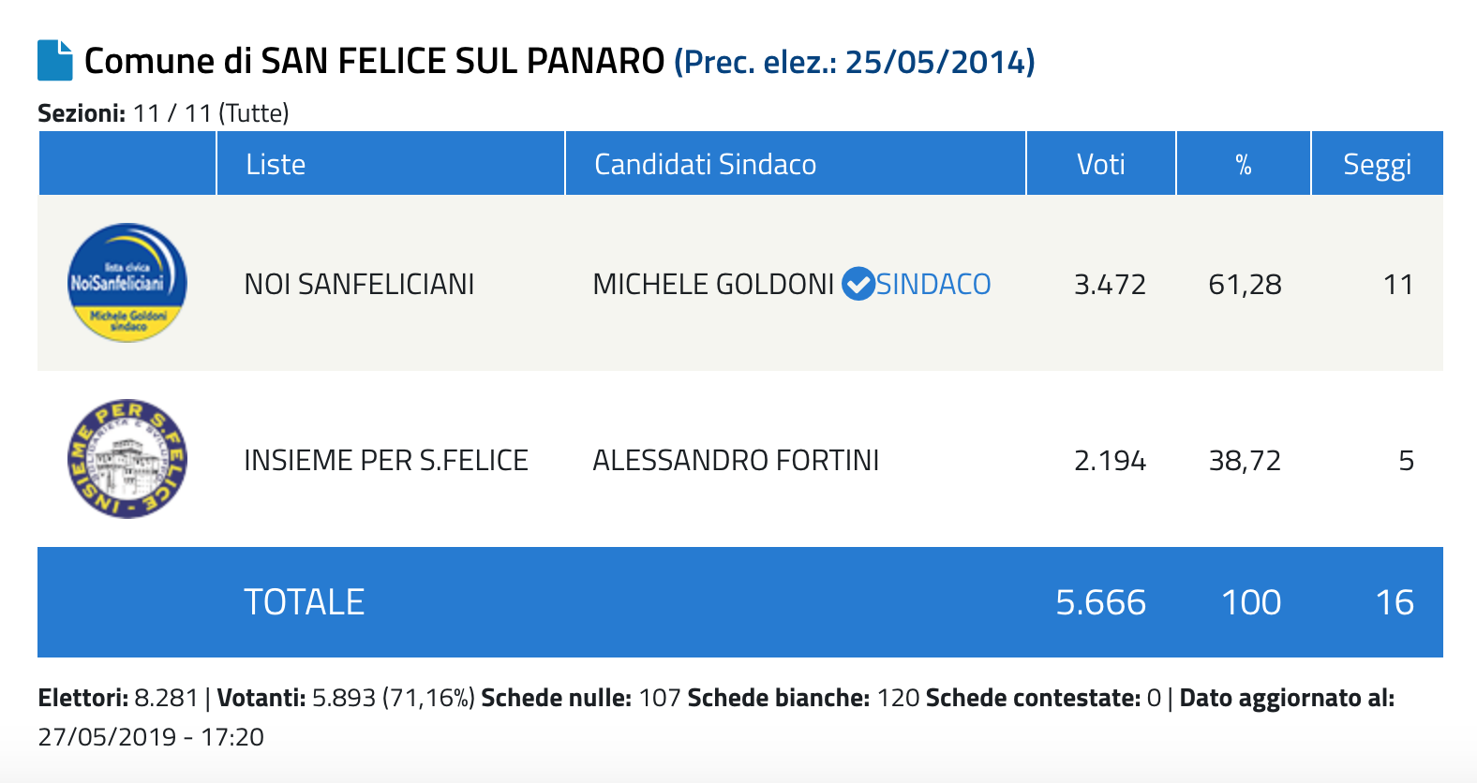Select the NOI SANFELICIANI list name
The height and width of the screenshot is (783, 1477).
pyautogui.click(x=359, y=284)
